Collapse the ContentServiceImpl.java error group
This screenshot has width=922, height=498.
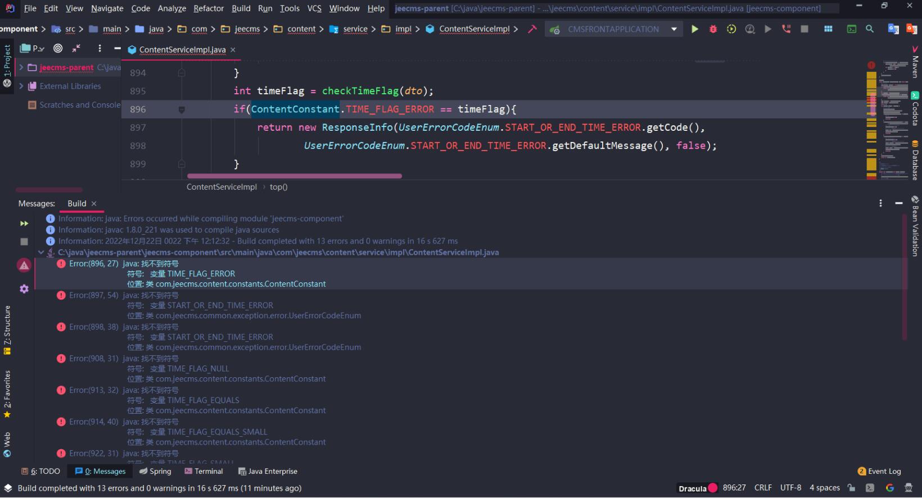(x=41, y=253)
